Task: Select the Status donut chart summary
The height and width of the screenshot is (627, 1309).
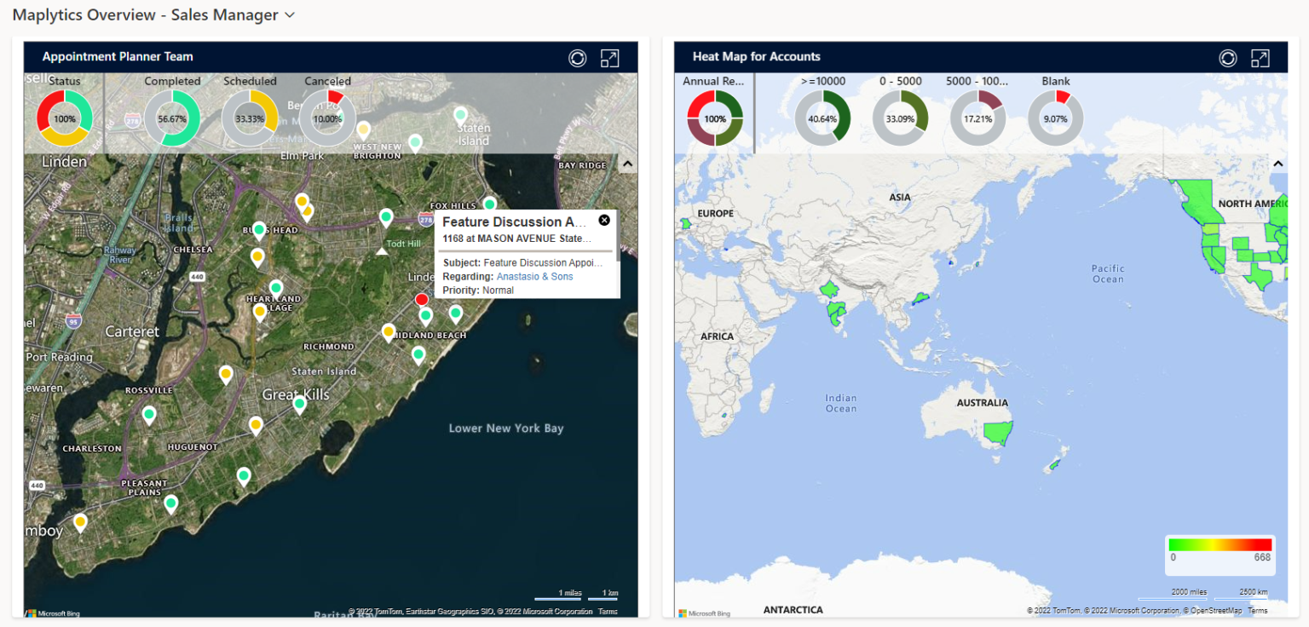Action: tap(64, 118)
